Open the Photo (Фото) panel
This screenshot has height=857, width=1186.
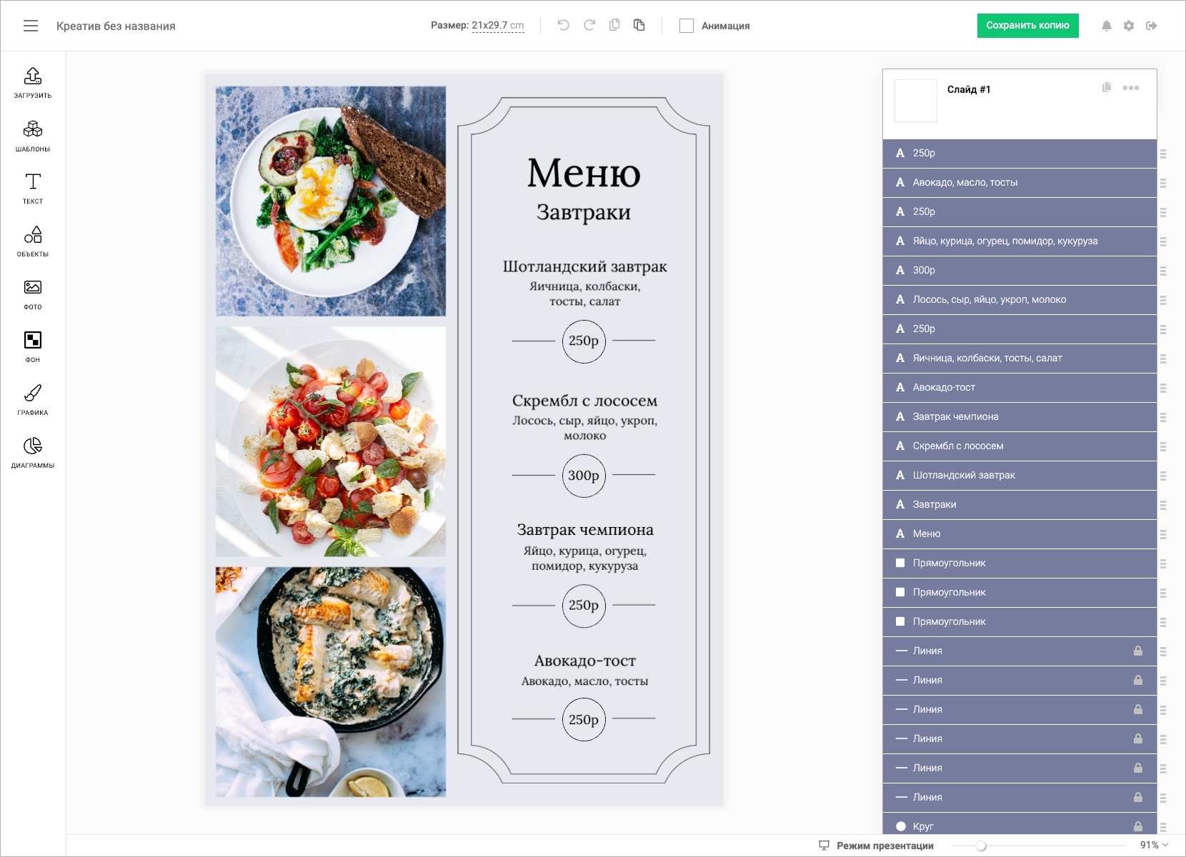pos(33,294)
